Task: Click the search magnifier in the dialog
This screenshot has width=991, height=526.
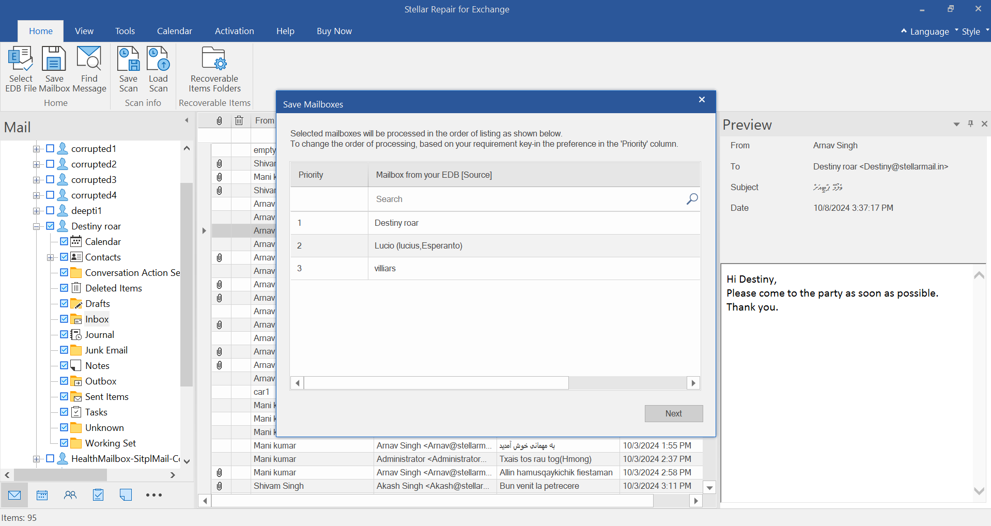Action: point(692,199)
